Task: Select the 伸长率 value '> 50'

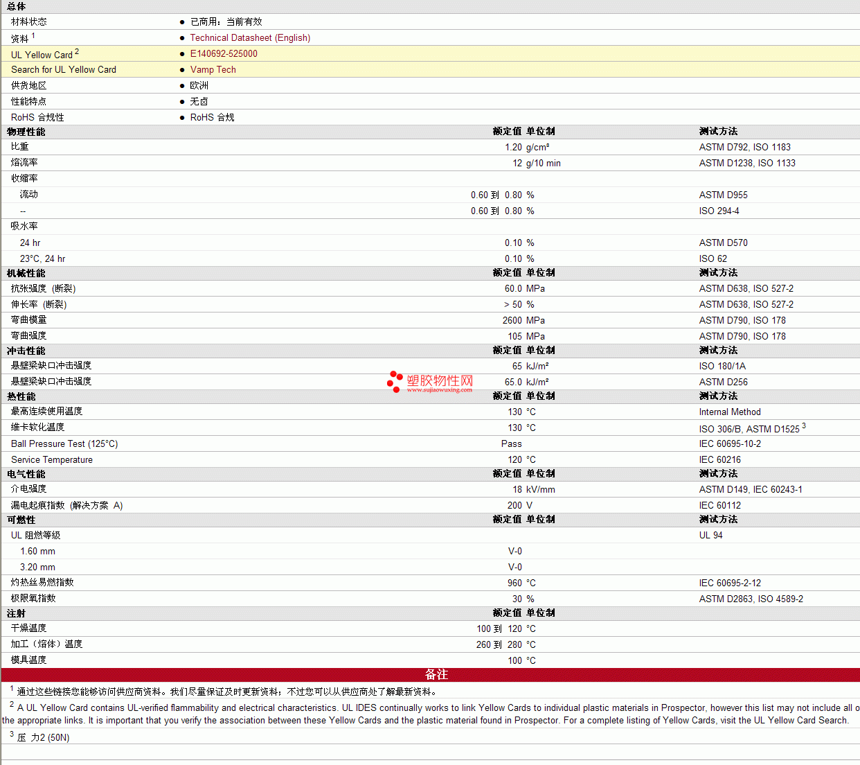Action: pyautogui.click(x=513, y=305)
